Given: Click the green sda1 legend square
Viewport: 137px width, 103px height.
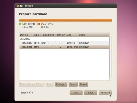Looking at the screenshot, I should [x=20, y=24].
